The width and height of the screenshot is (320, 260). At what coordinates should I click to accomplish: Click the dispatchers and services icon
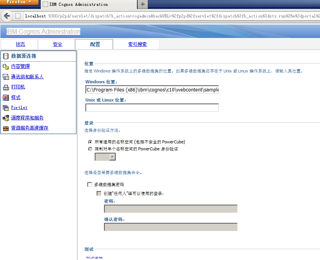(6, 118)
